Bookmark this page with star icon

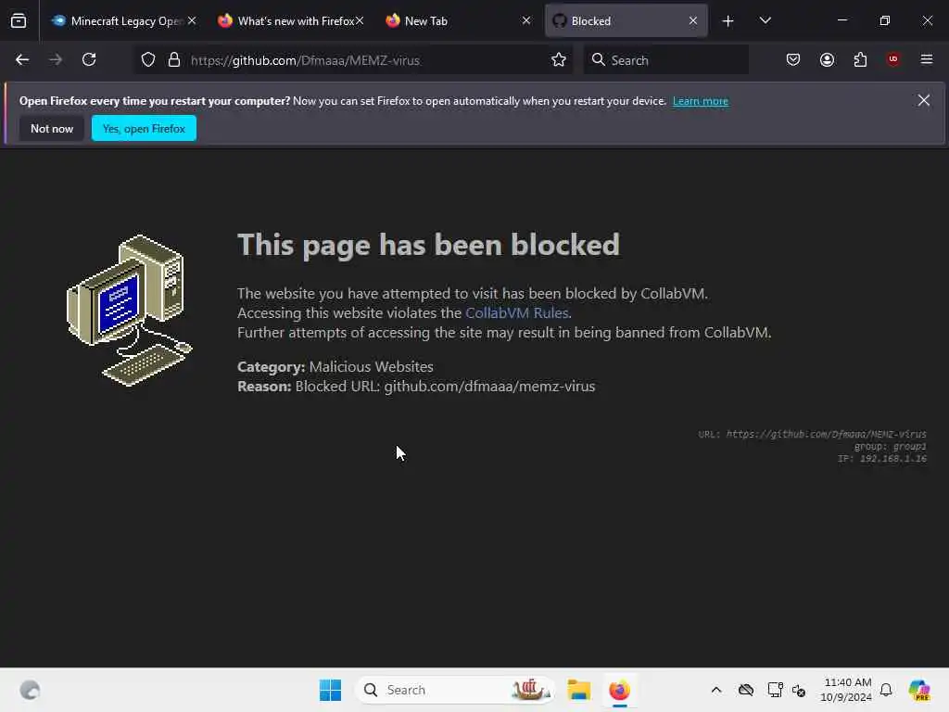[x=558, y=60]
